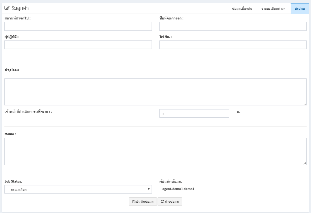Switch to the รายละเอียดต่างๆ tab
The height and width of the screenshot is (213, 311).
pyautogui.click(x=273, y=8)
